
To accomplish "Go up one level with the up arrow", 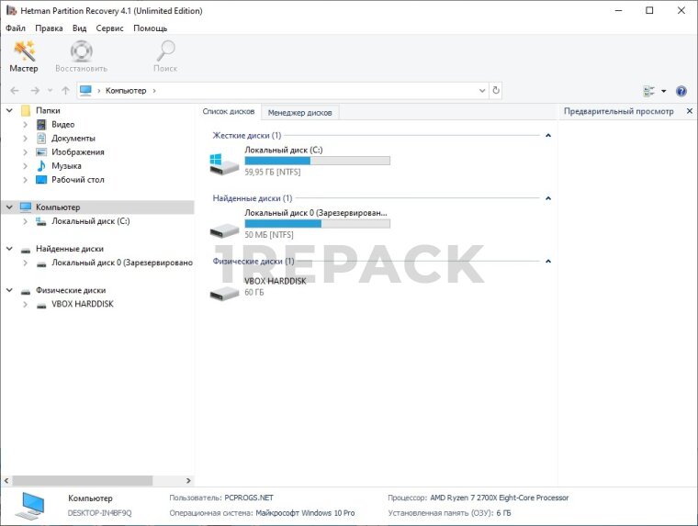I will pos(65,91).
